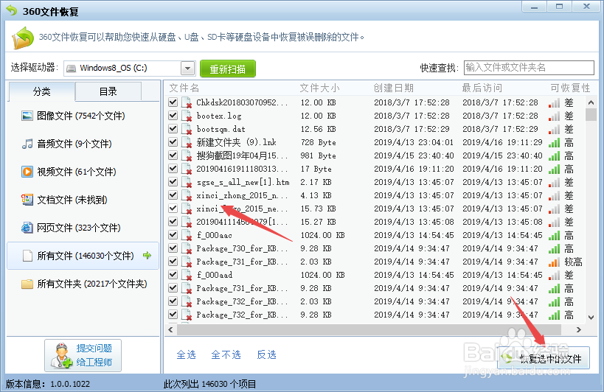Select the 4.13 KB file size cell
The height and width of the screenshot is (392, 604).
[316, 195]
